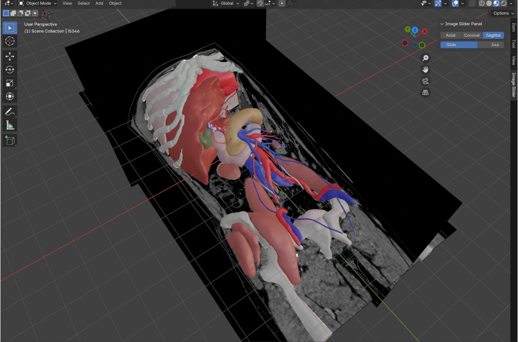Select the Add Cube tool
The height and width of the screenshot is (342, 518).
[9, 140]
